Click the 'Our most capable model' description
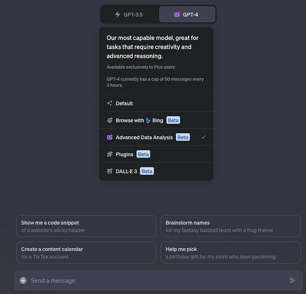This screenshot has height=294, width=306. [153, 47]
